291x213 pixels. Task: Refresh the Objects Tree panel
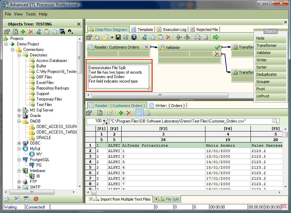14,32
